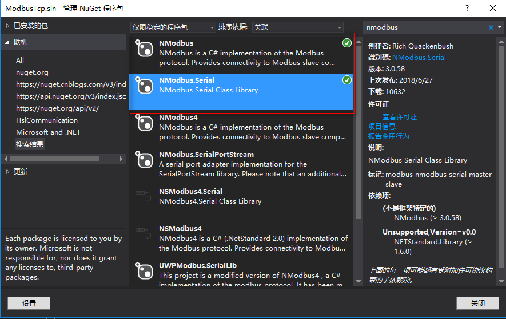Image resolution: width=506 pixels, height=319 pixels.
Task: Select the HslCommunication source
Action: [47, 120]
